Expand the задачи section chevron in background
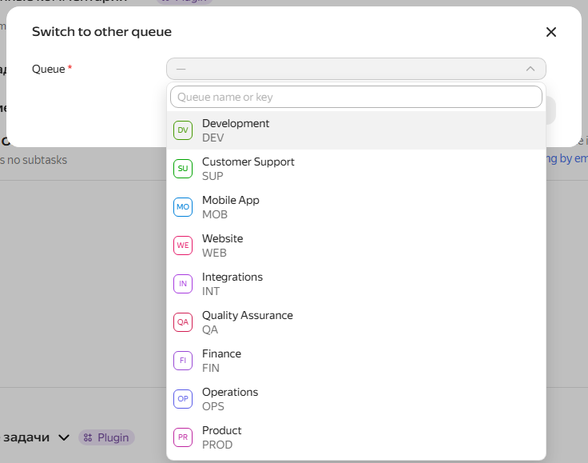This screenshot has height=463, width=588. click(64, 437)
